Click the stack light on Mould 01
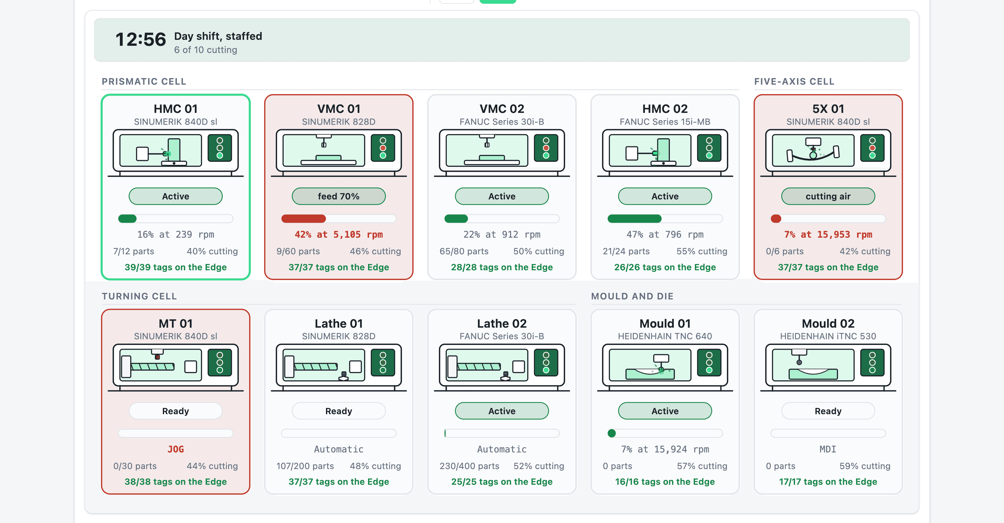The image size is (1004, 523). click(x=709, y=362)
